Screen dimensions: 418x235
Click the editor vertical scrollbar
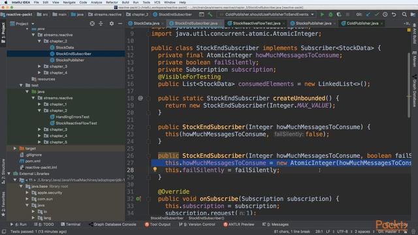pyautogui.click(x=409, y=86)
